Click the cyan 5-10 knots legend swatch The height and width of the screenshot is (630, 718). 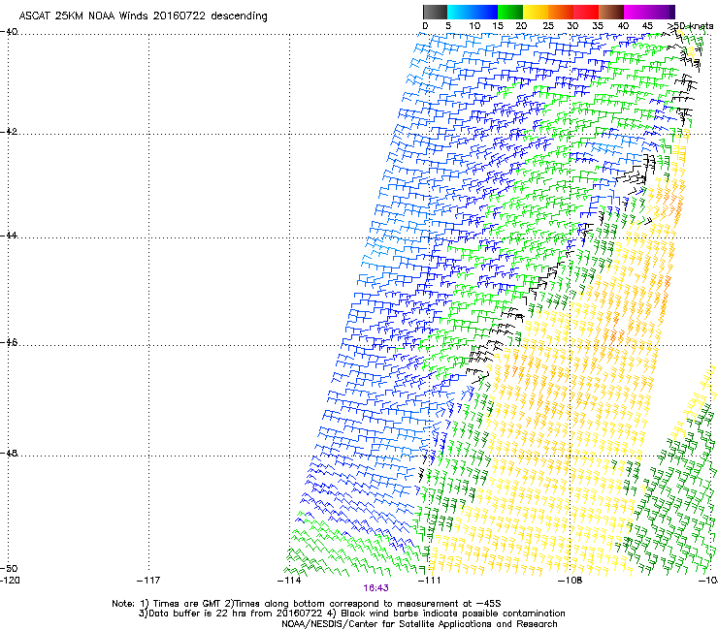pyautogui.click(x=459, y=12)
